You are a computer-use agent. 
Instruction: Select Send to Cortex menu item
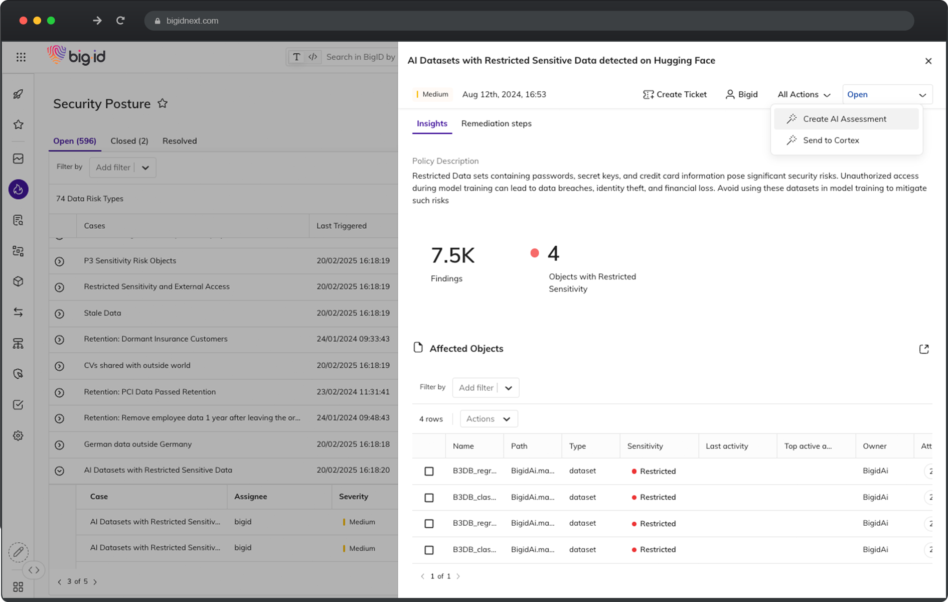[831, 140]
